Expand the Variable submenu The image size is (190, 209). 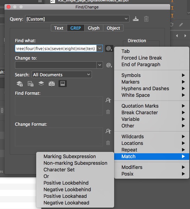[152, 119]
